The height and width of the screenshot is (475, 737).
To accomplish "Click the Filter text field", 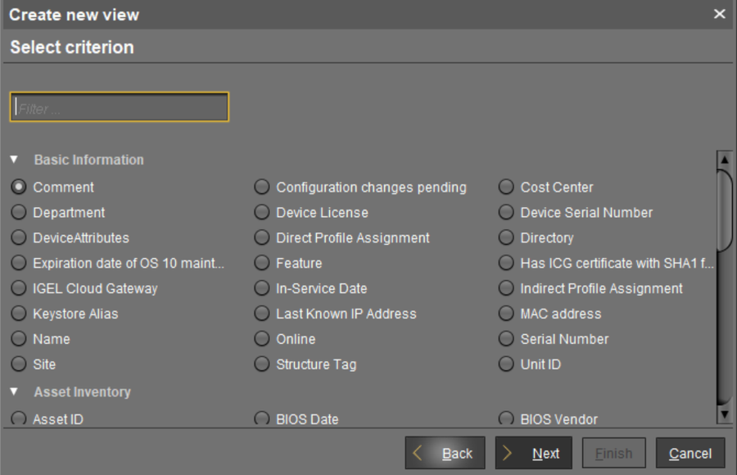I will (x=120, y=107).
